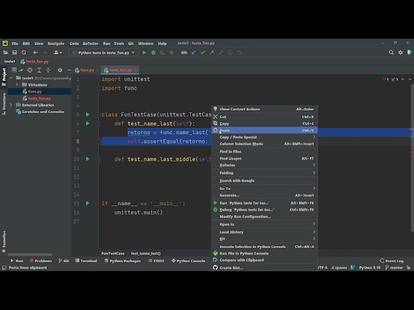Expand External Libraries node
414x310 pixels.
coord(11,105)
